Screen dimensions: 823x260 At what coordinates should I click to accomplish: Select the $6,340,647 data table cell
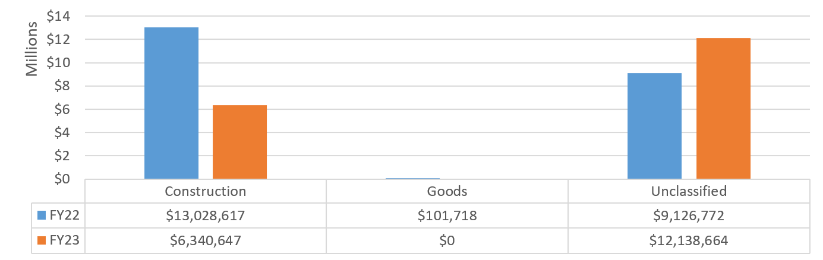pyautogui.click(x=205, y=241)
